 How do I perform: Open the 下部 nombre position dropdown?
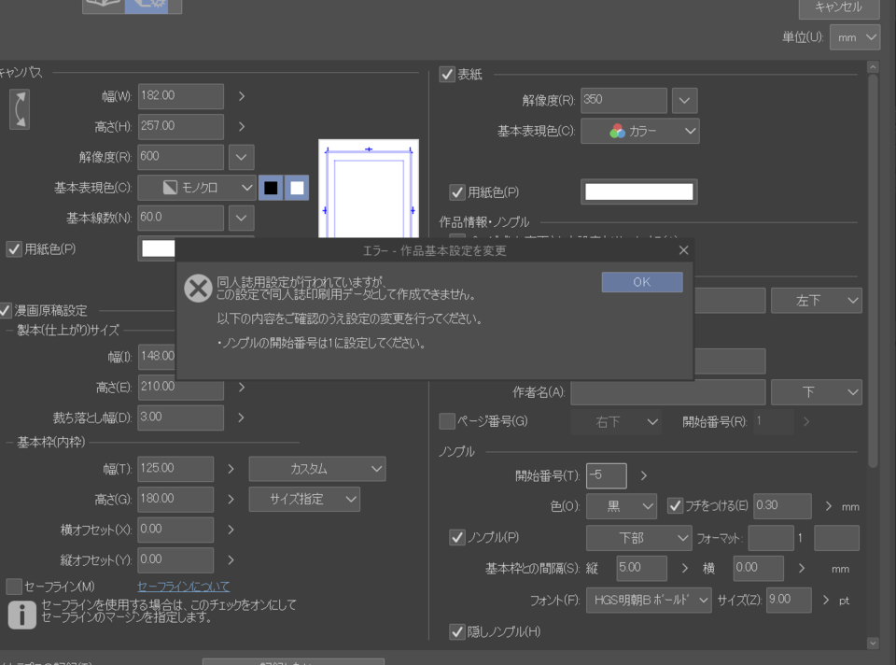(638, 537)
